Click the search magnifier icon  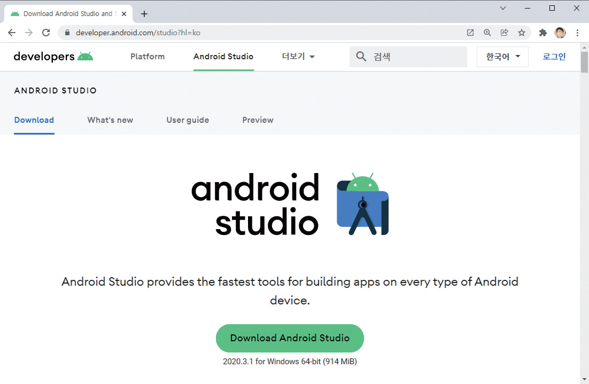coord(361,57)
